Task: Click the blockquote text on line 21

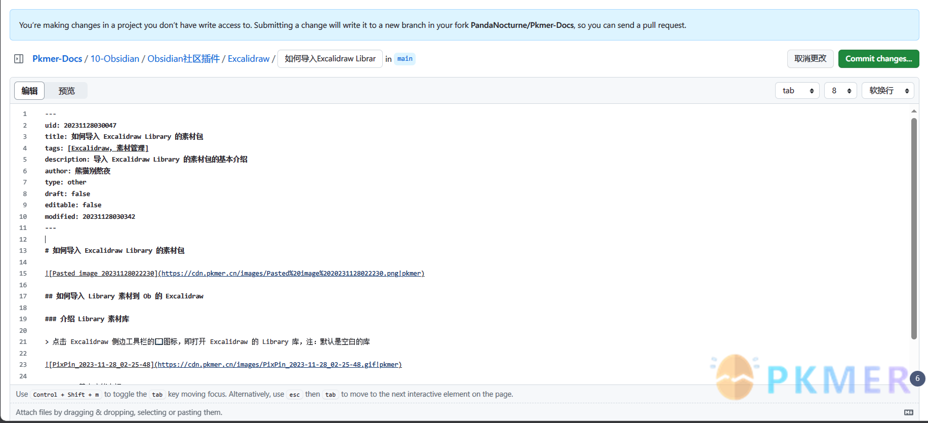Action: 207,342
